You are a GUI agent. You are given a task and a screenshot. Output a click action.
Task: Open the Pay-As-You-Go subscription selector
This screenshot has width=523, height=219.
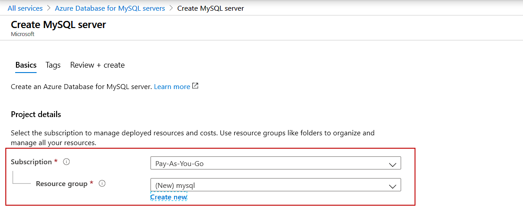[275, 163]
